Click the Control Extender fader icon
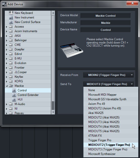Screen dimensions: 140x158 point(14,95)
